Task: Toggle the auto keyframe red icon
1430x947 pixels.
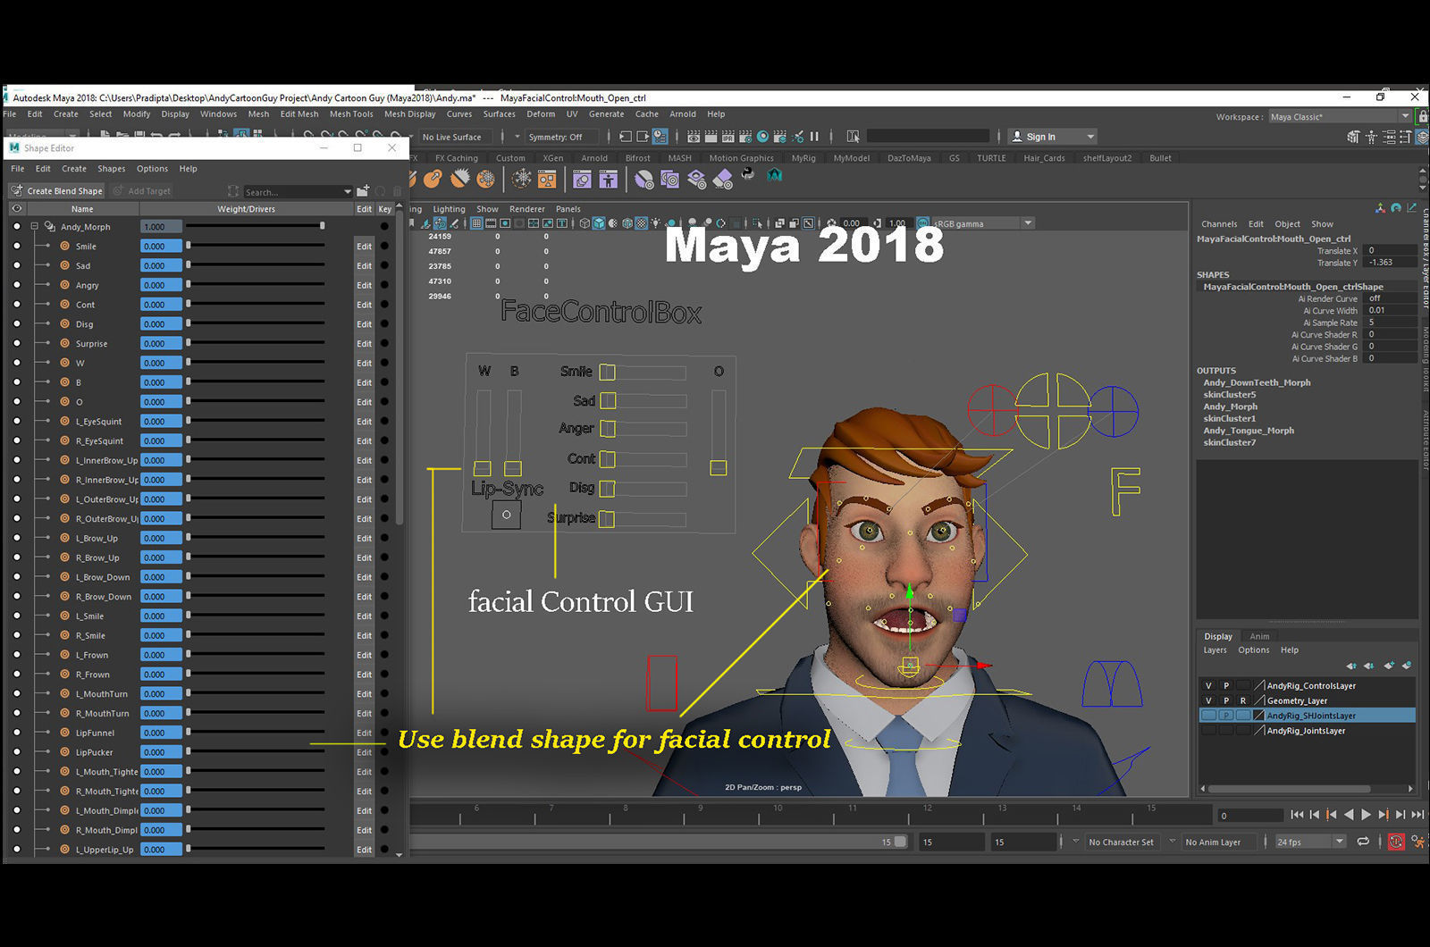Action: (x=1396, y=842)
